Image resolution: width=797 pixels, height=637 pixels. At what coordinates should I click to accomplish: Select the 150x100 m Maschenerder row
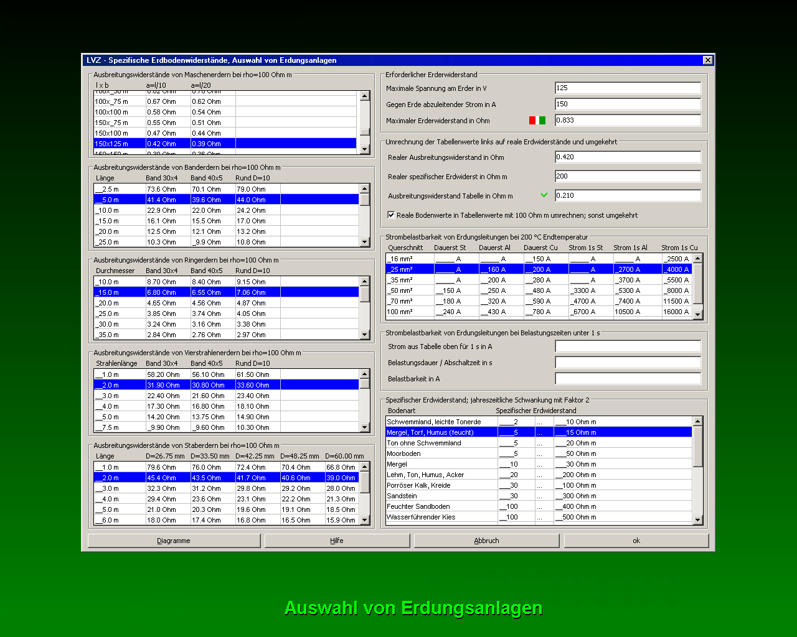click(226, 133)
